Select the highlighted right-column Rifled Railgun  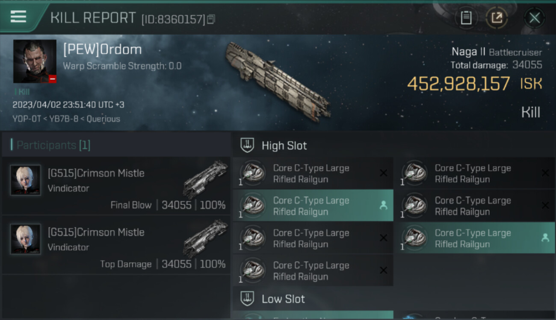pyautogui.click(x=474, y=238)
